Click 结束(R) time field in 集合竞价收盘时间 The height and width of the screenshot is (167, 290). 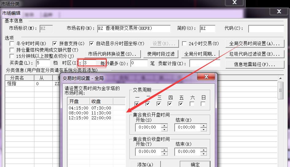(x=188, y=152)
